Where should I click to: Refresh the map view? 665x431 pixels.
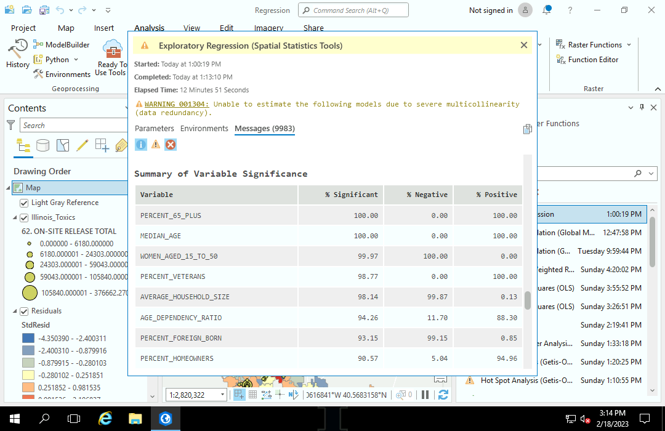pos(443,395)
